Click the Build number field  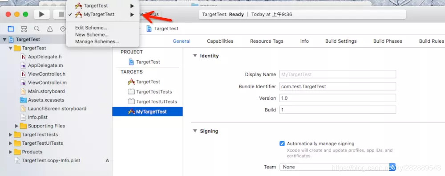click(x=338, y=110)
